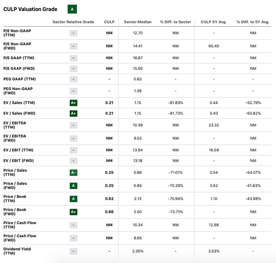The width and height of the screenshot is (276, 263).
Task: Click the blank grade badge for Price / Cash Flow (FWD)
Action: (x=73, y=238)
